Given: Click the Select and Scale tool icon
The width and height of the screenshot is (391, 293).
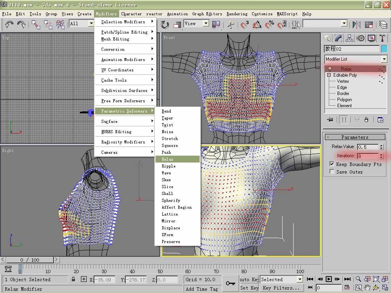Looking at the screenshot, I should pos(177,25).
